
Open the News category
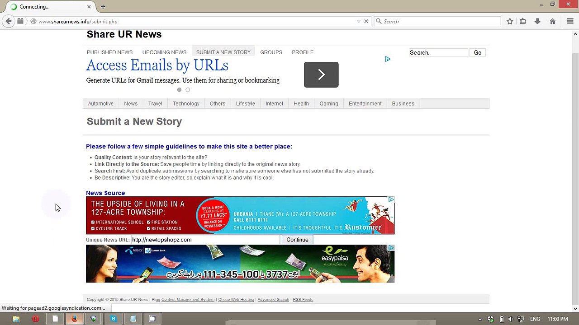[131, 104]
